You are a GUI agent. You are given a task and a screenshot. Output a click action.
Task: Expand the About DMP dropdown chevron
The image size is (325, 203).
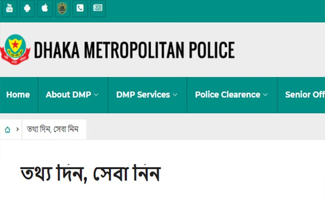[96, 95]
